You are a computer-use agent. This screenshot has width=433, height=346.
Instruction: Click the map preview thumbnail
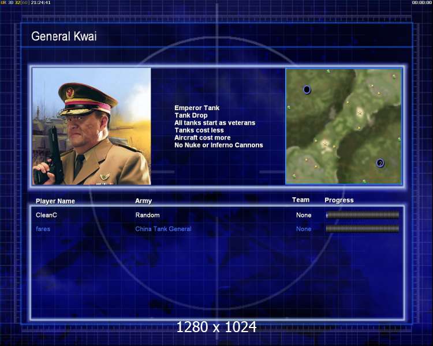344,126
